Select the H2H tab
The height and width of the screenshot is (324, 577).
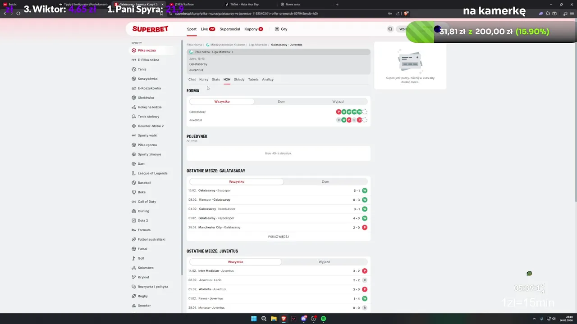227,80
